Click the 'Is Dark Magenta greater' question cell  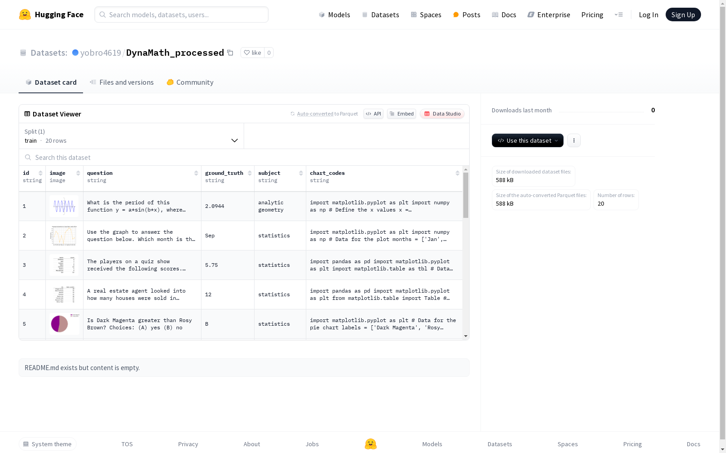click(142, 324)
